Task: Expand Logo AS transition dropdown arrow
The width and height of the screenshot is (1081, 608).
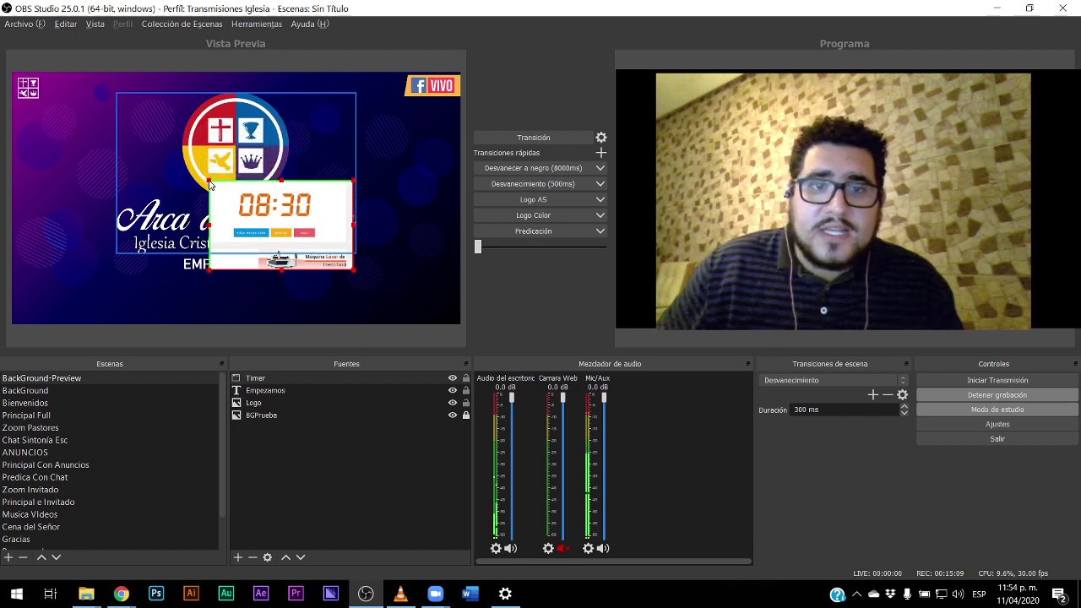Action: click(x=600, y=200)
